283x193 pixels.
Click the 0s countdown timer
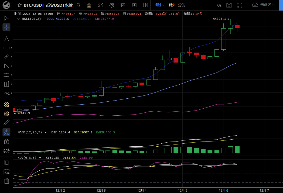coord(219,5)
